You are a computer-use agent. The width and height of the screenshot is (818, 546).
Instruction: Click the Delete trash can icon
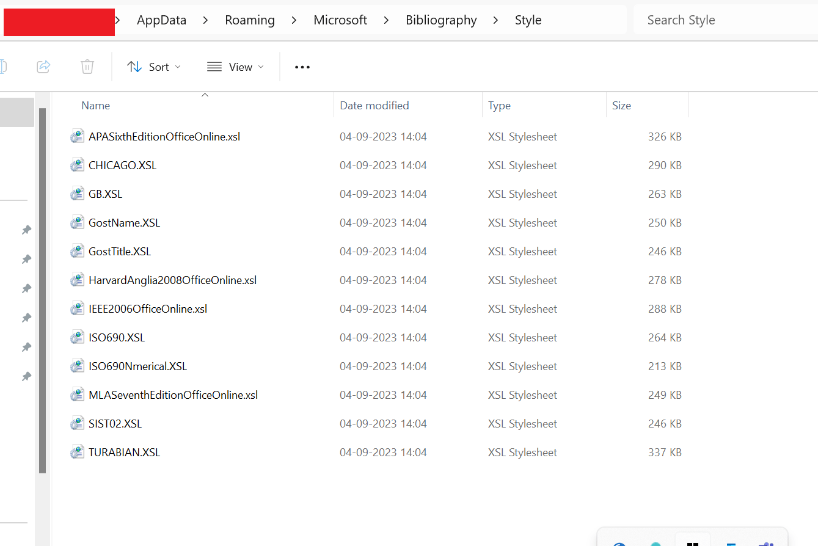87,67
